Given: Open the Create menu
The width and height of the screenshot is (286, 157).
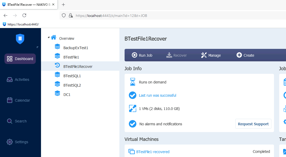Looking at the screenshot, I should (245, 55).
